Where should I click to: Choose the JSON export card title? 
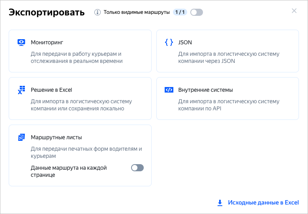pyautogui.click(x=185, y=42)
